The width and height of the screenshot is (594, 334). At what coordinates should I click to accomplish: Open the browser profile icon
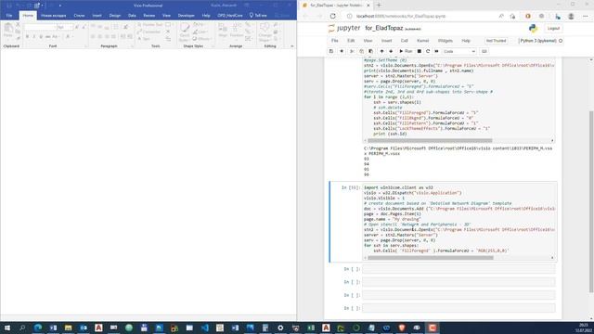pos(571,16)
